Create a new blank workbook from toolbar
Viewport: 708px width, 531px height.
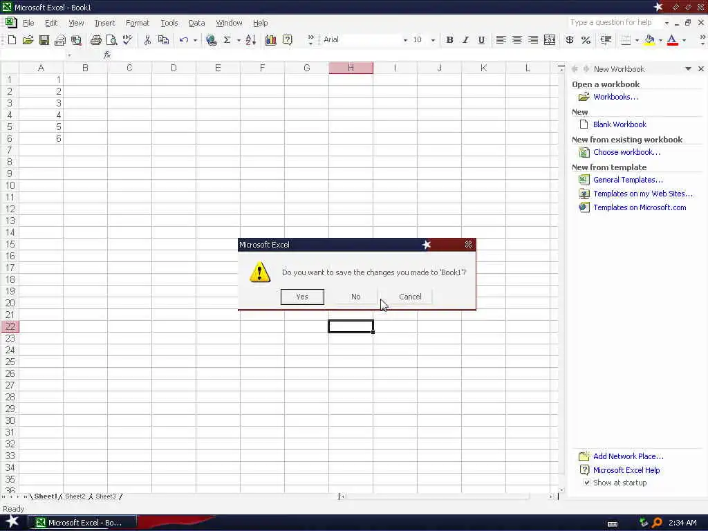tap(12, 40)
